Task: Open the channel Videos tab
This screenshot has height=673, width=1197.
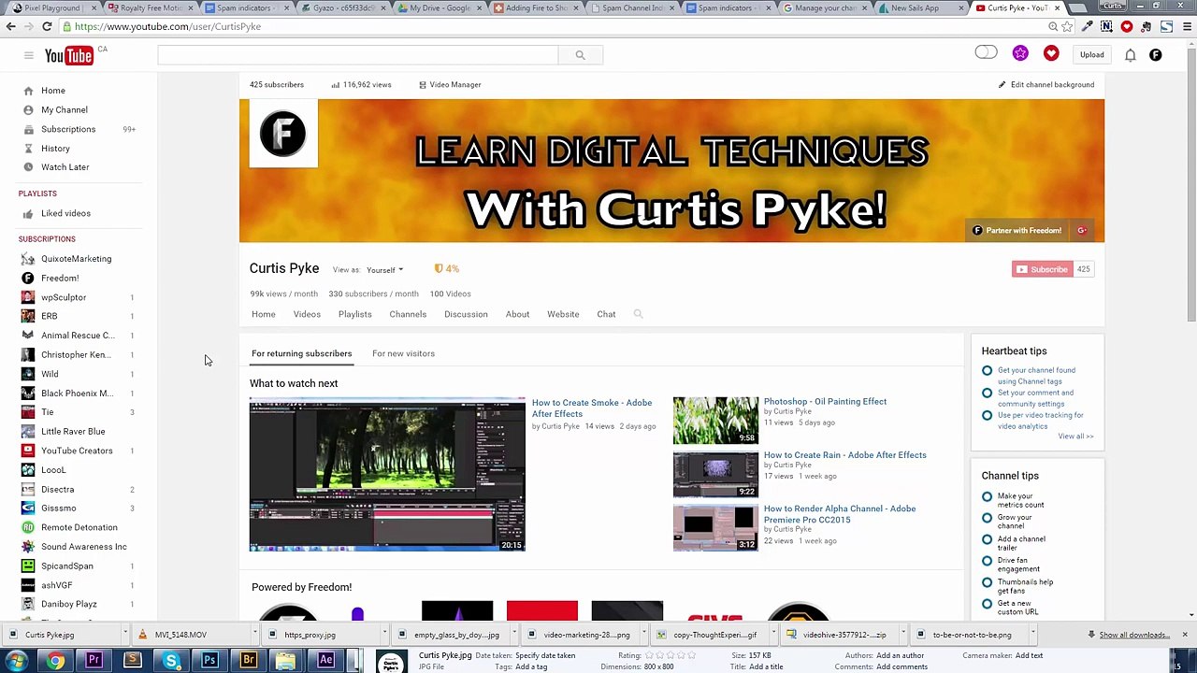Action: click(307, 314)
